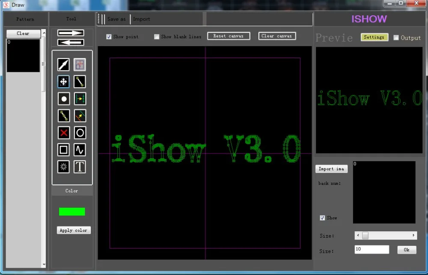Click the right arrow button above the tools
The width and height of the screenshot is (428, 275).
[x=71, y=33]
